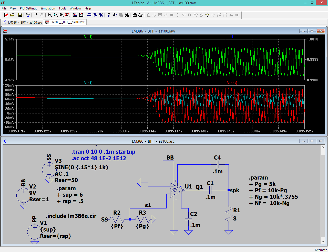Select the Pan magnifier tool

(56, 15)
